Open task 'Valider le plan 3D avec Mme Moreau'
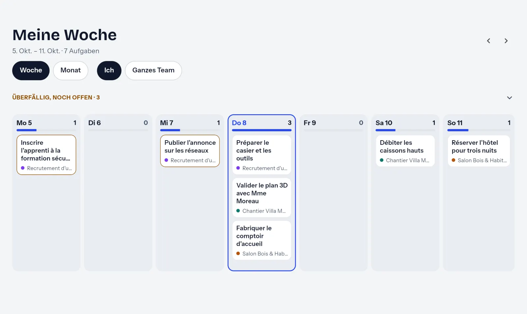Viewport: 527px width, 314px height. coord(262,197)
